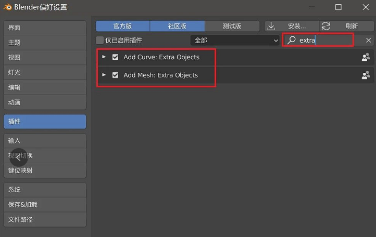Maximize the Blender preferences window
The width and height of the screenshot is (376, 237).
(339, 7)
